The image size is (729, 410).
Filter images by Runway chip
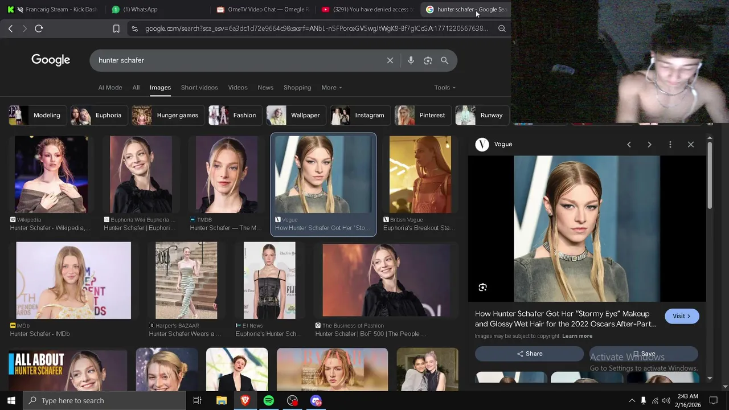[x=482, y=116]
